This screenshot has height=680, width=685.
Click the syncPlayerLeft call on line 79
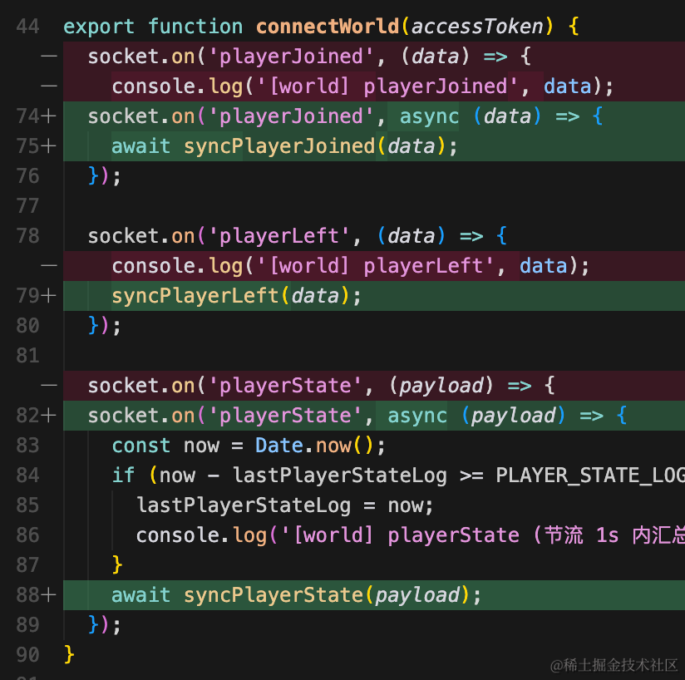tap(195, 297)
